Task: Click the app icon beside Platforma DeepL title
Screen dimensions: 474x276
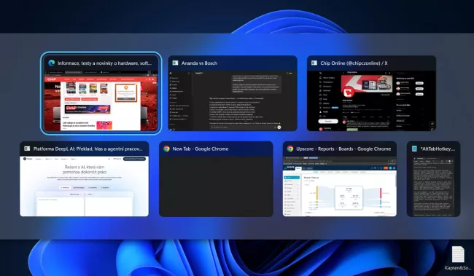Action: (27, 149)
